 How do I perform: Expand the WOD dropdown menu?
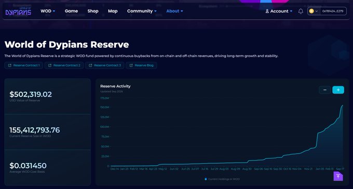click(x=48, y=11)
